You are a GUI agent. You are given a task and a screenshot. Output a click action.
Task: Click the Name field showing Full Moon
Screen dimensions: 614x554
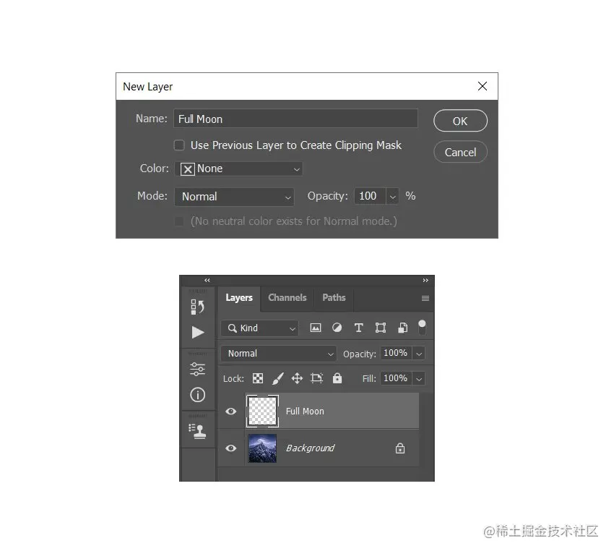coord(296,118)
